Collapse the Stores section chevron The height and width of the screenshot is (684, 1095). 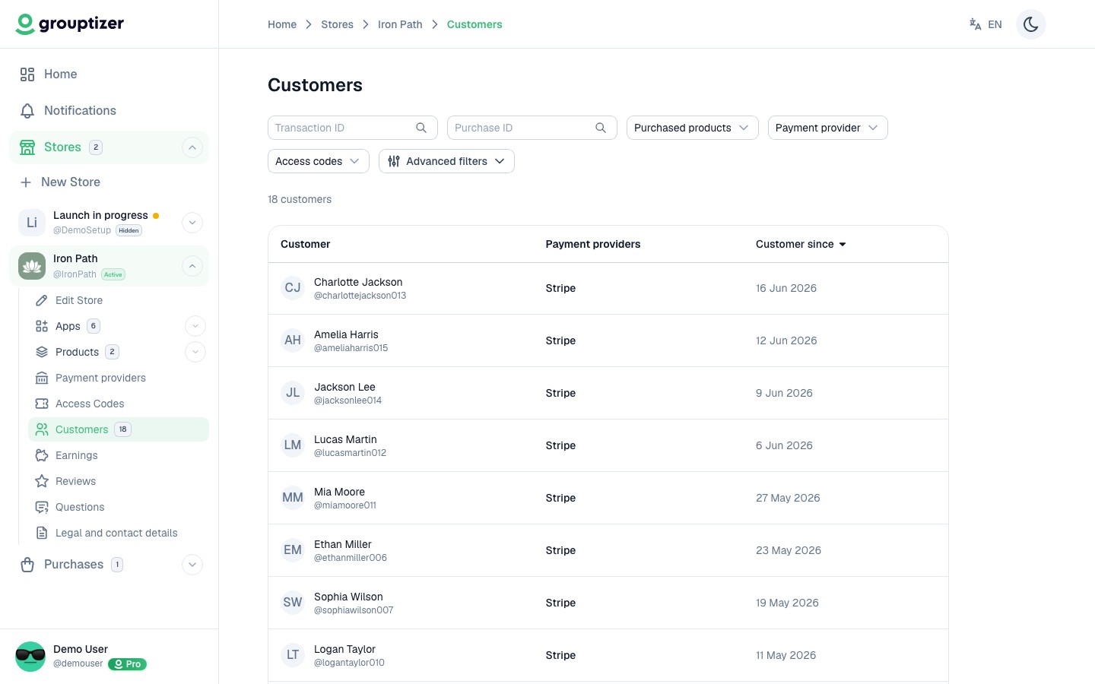pos(192,147)
